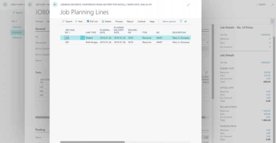The height and width of the screenshot is (143, 276).
Task: Open the Page menu
Action: [152, 21]
